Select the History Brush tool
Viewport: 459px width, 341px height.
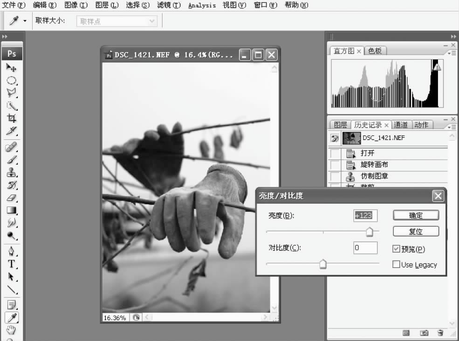click(11, 185)
